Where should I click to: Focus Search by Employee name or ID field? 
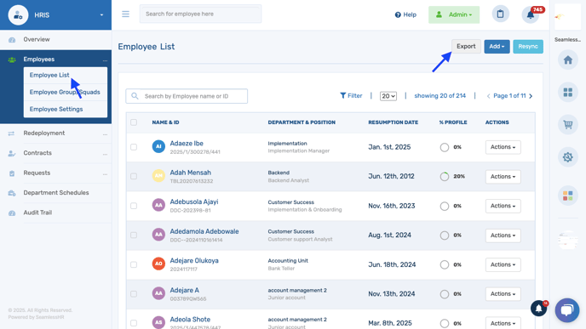(187, 96)
